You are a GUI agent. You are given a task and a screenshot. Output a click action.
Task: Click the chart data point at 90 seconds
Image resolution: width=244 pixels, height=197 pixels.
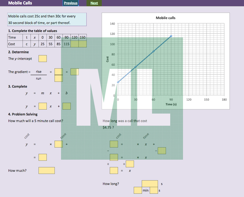tap(171, 36)
